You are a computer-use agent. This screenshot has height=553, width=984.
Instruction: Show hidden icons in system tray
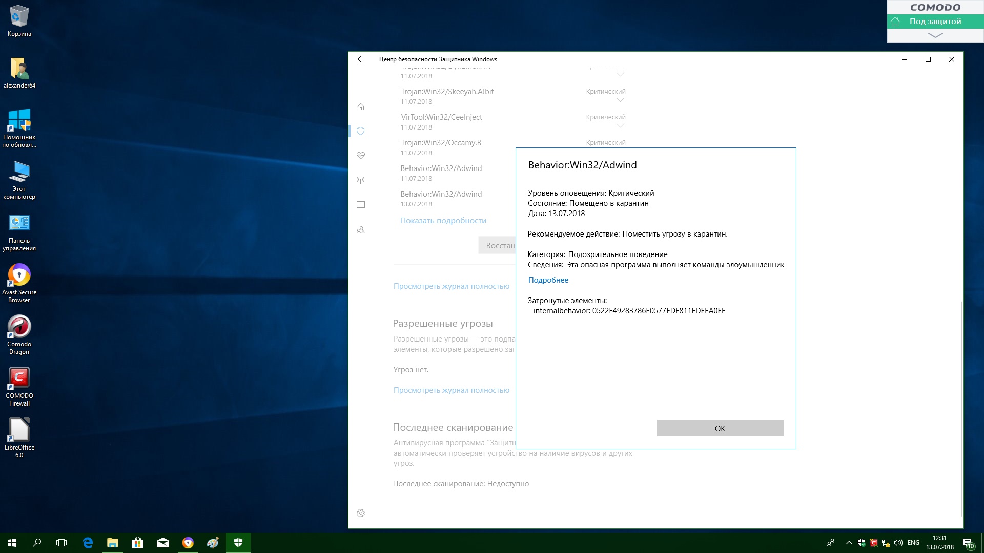coord(849,543)
